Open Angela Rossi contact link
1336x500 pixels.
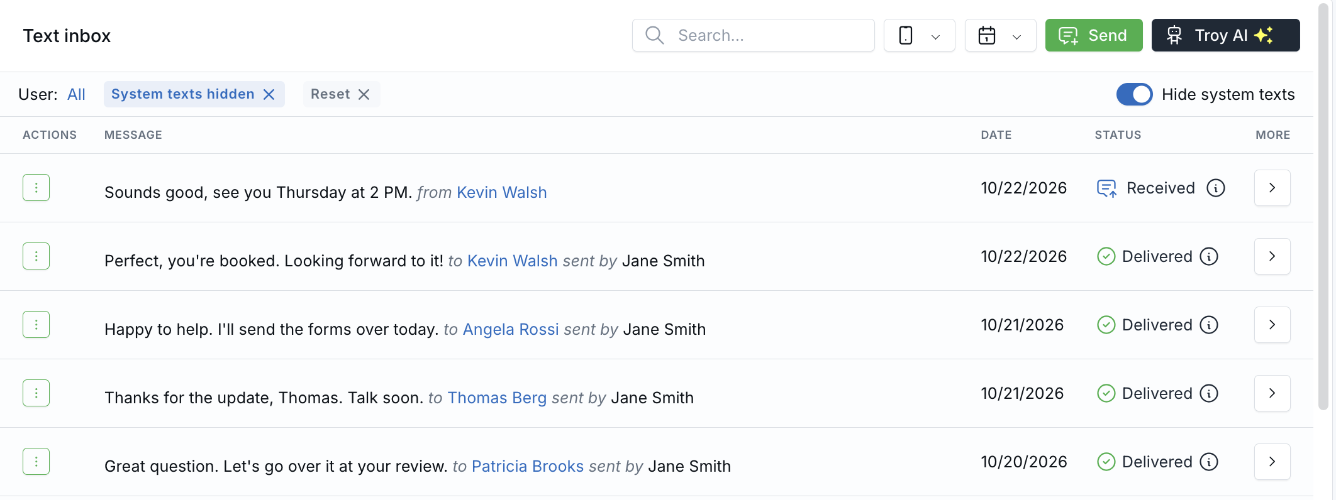tap(511, 329)
